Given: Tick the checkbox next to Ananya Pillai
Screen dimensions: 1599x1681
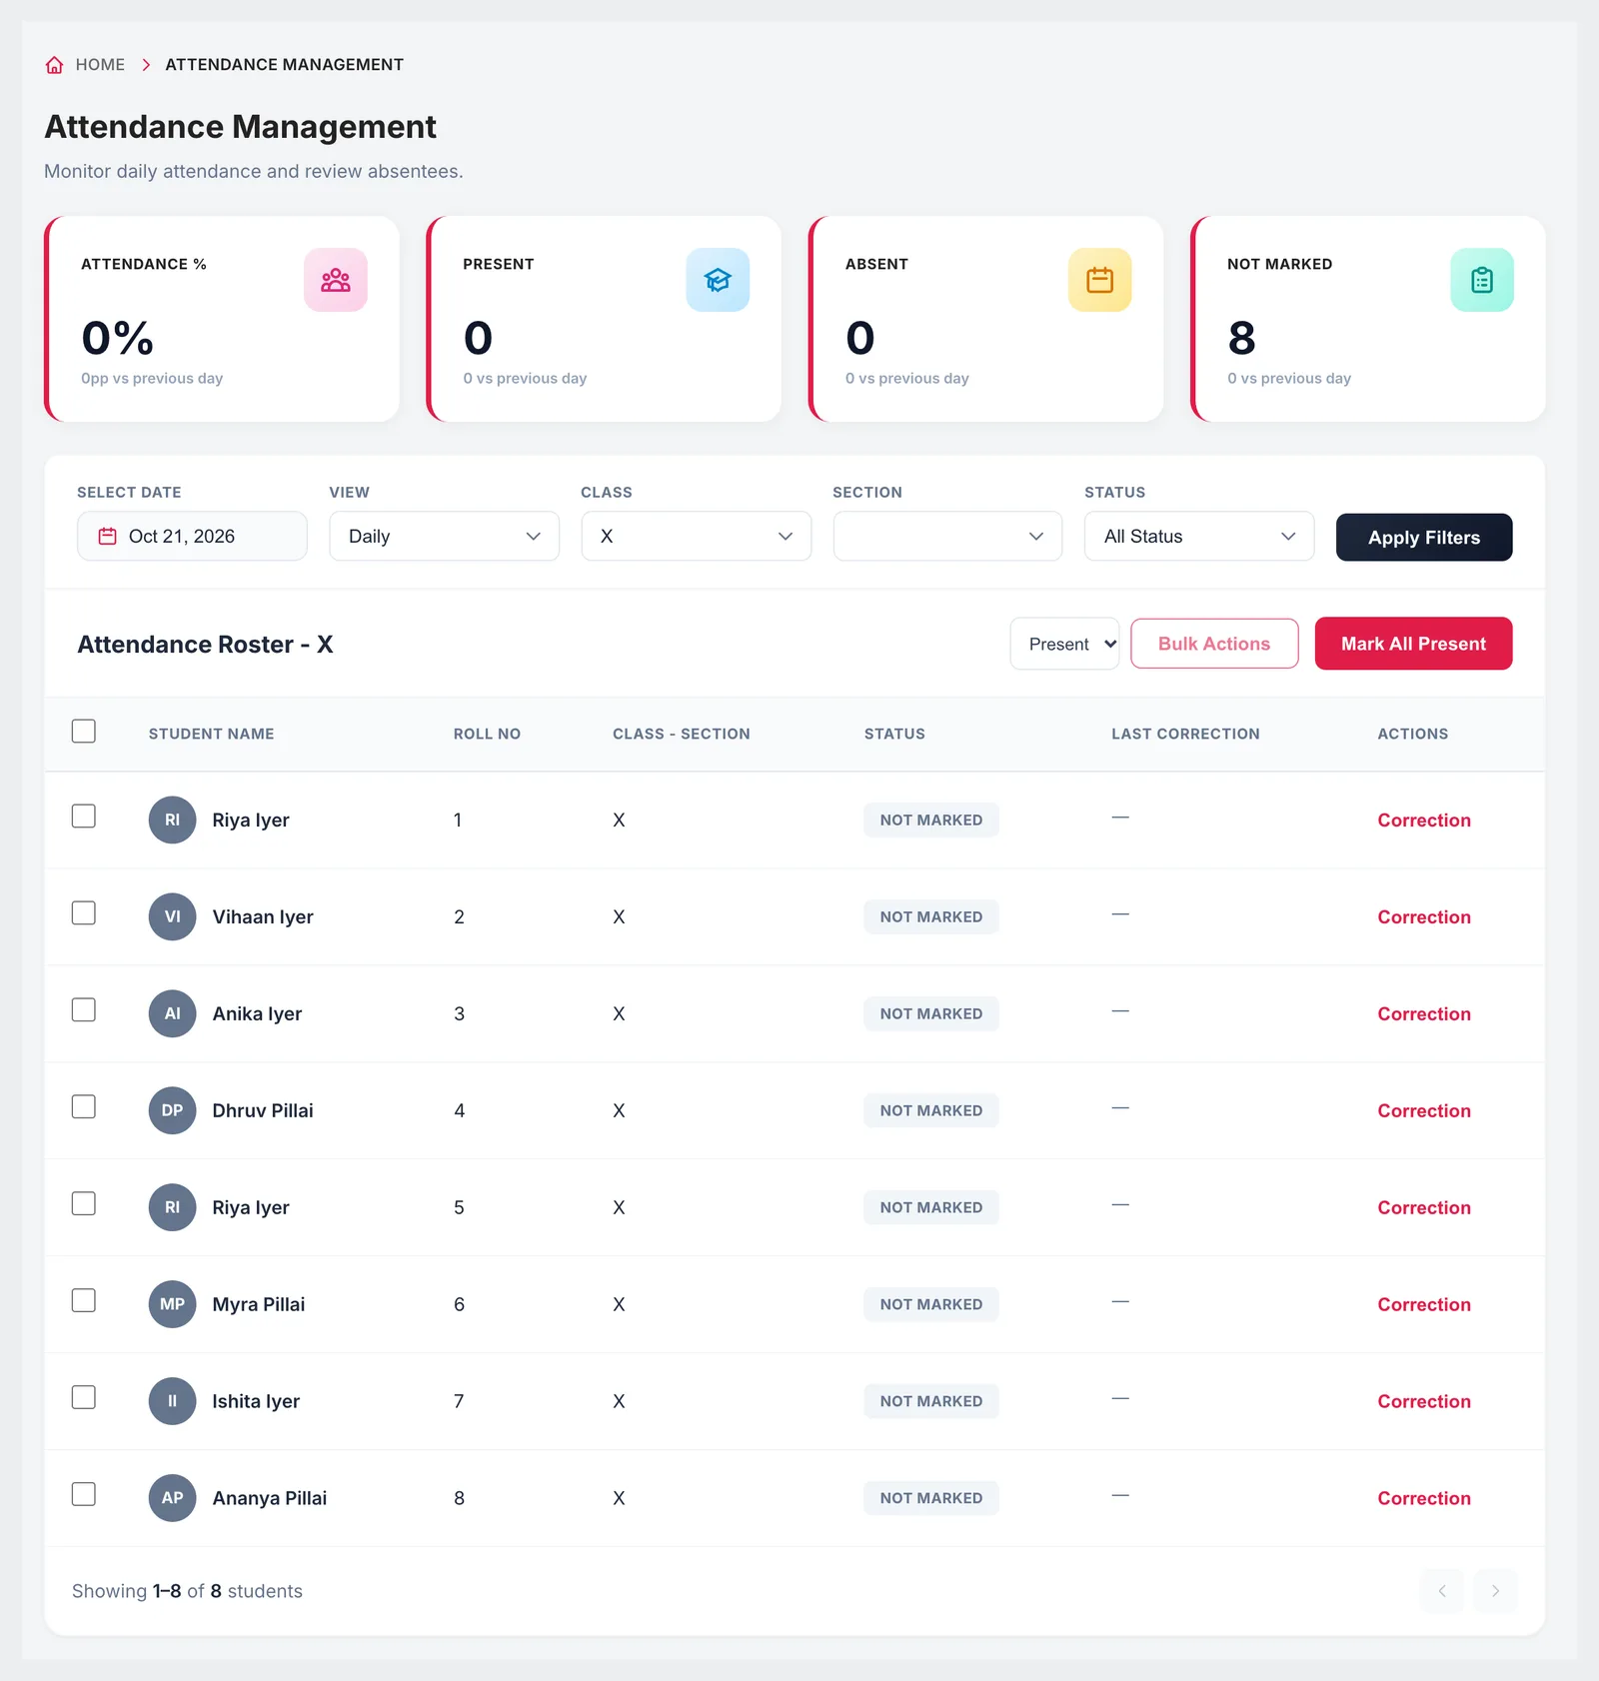Looking at the screenshot, I should 84,1494.
